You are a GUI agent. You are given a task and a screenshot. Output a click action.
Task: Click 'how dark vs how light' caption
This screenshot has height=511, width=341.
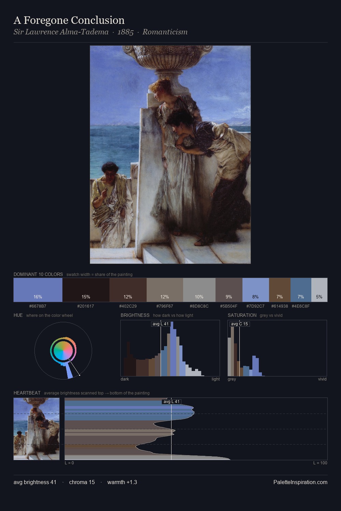click(173, 315)
